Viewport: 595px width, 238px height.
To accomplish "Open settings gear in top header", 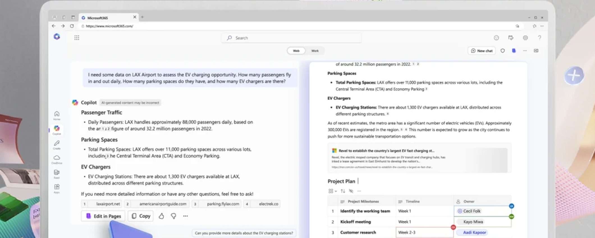I will (525, 38).
